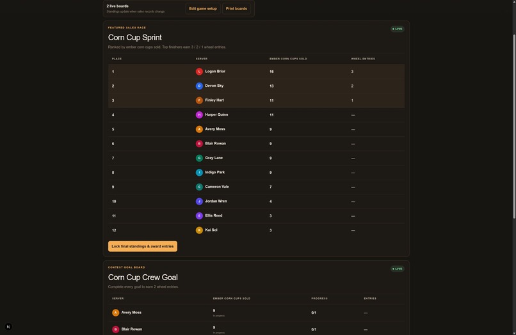Image resolution: width=516 pixels, height=335 pixels.
Task: Click Devon Sky's blue avatar icon
Action: tap(199, 86)
